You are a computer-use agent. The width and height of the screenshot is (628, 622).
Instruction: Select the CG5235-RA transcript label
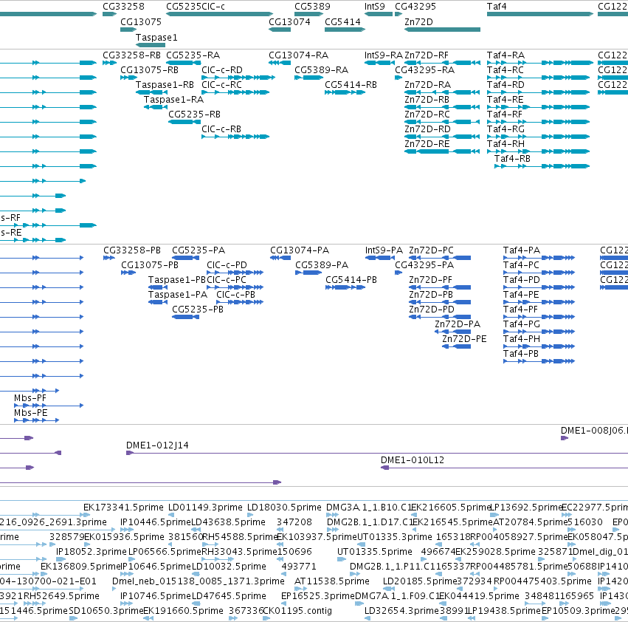coord(193,55)
